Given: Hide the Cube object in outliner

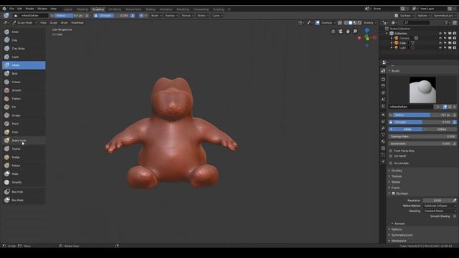Looking at the screenshot, I should point(440,43).
